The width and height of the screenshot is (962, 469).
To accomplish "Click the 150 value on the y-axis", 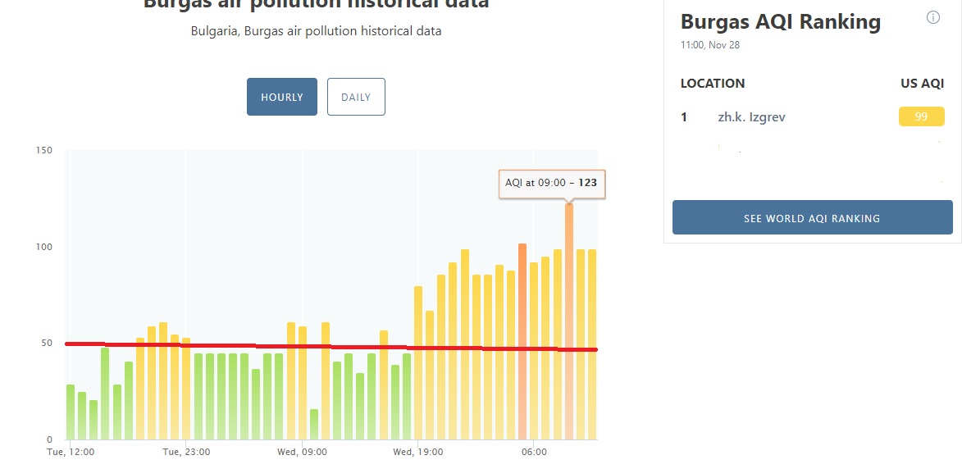I will (45, 150).
